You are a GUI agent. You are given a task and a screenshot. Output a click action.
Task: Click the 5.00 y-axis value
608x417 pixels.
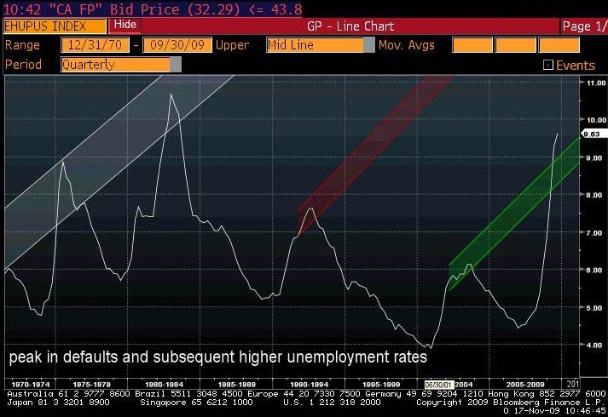(x=596, y=308)
